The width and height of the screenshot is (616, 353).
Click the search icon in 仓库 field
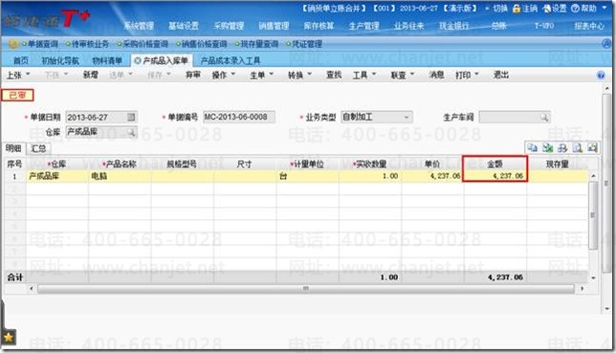131,132
